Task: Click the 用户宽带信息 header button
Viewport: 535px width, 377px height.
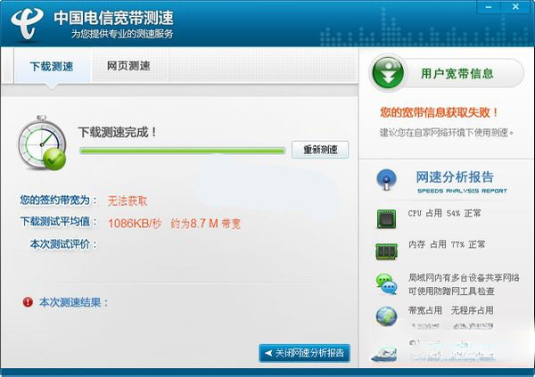Action: [x=447, y=73]
